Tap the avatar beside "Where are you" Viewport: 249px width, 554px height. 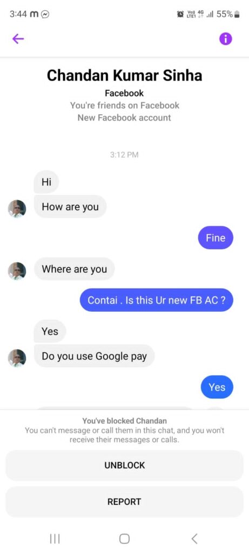point(17,271)
